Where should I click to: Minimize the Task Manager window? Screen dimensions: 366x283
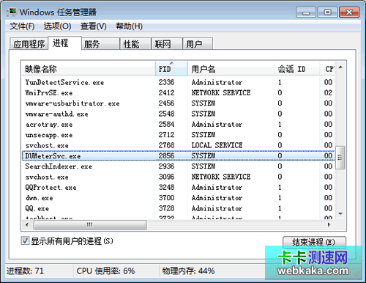(306, 12)
